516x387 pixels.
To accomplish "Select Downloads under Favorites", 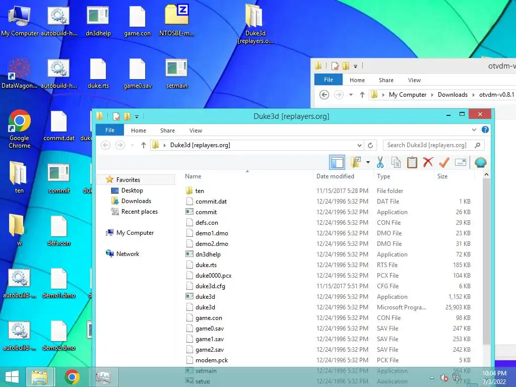I will pyautogui.click(x=136, y=201).
